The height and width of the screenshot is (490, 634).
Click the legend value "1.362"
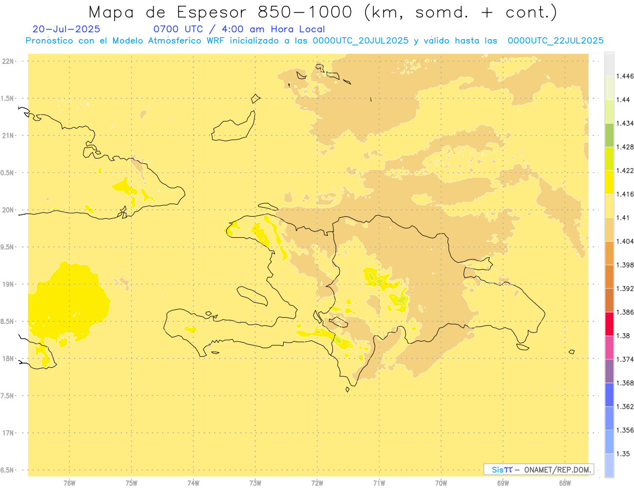(626, 406)
